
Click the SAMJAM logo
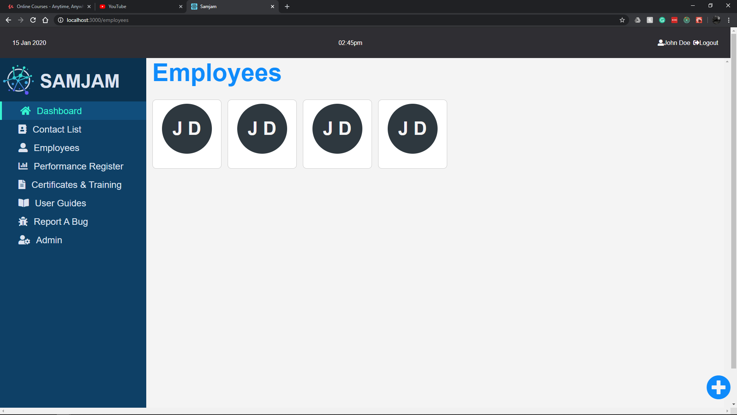[x=18, y=80]
